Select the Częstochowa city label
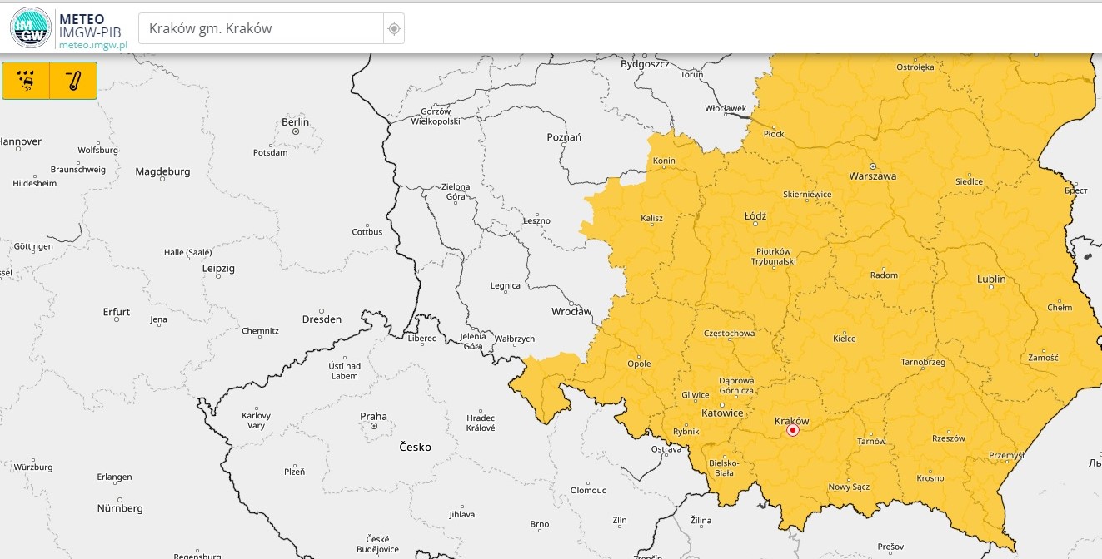Screen dimensions: 1102x559 tap(729, 334)
